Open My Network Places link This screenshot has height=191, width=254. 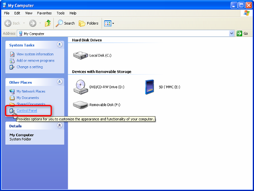click(31, 91)
